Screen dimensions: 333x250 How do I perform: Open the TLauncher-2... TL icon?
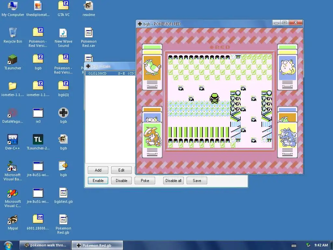pyautogui.click(x=38, y=142)
